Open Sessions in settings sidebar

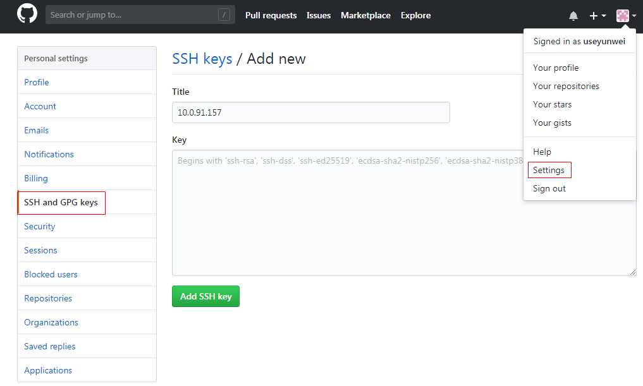[87, 250]
